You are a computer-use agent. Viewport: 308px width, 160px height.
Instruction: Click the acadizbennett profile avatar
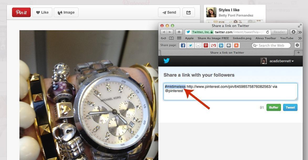click(263, 61)
